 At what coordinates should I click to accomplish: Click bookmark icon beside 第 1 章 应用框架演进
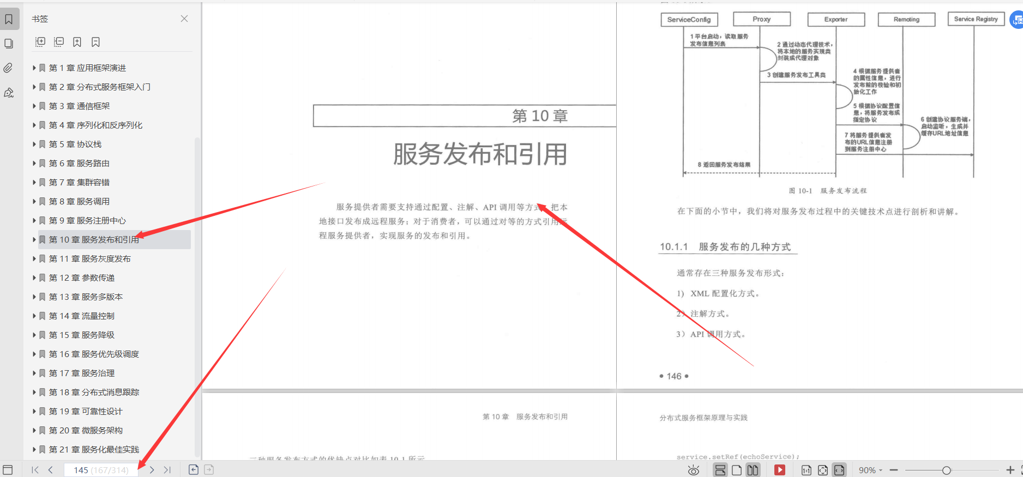[43, 68]
